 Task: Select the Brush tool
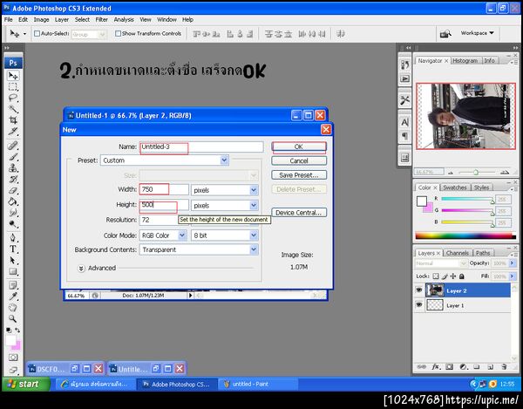(x=13, y=156)
